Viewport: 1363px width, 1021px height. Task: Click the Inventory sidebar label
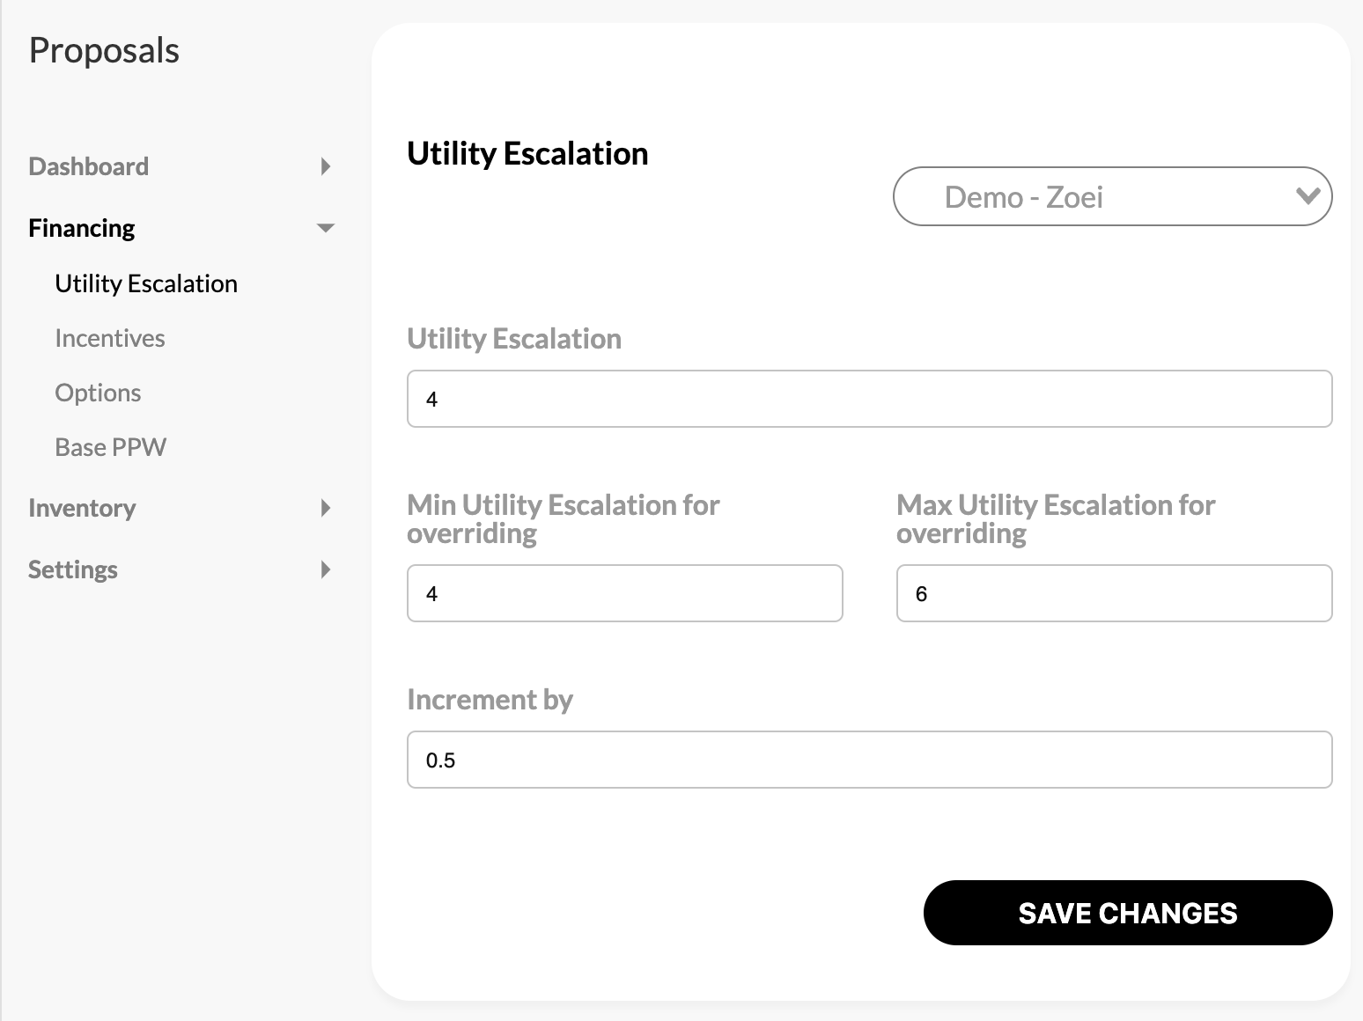(x=82, y=508)
